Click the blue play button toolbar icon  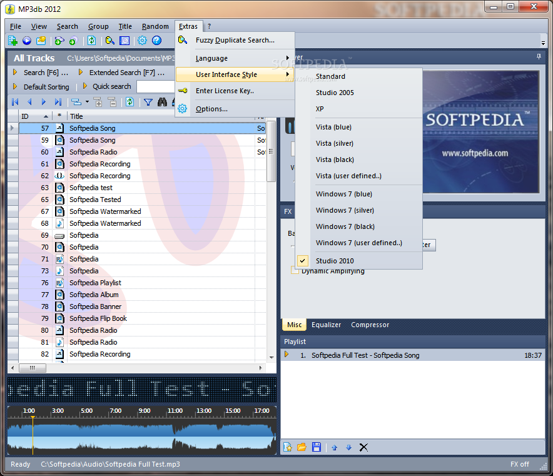tap(27, 41)
